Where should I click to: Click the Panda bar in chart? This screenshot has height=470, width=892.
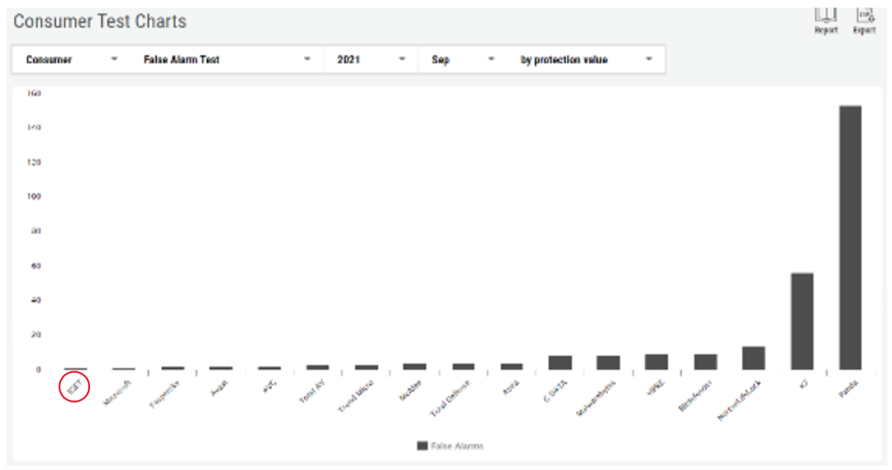(850, 238)
